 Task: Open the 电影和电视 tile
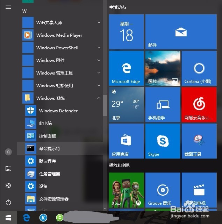pos(199,190)
